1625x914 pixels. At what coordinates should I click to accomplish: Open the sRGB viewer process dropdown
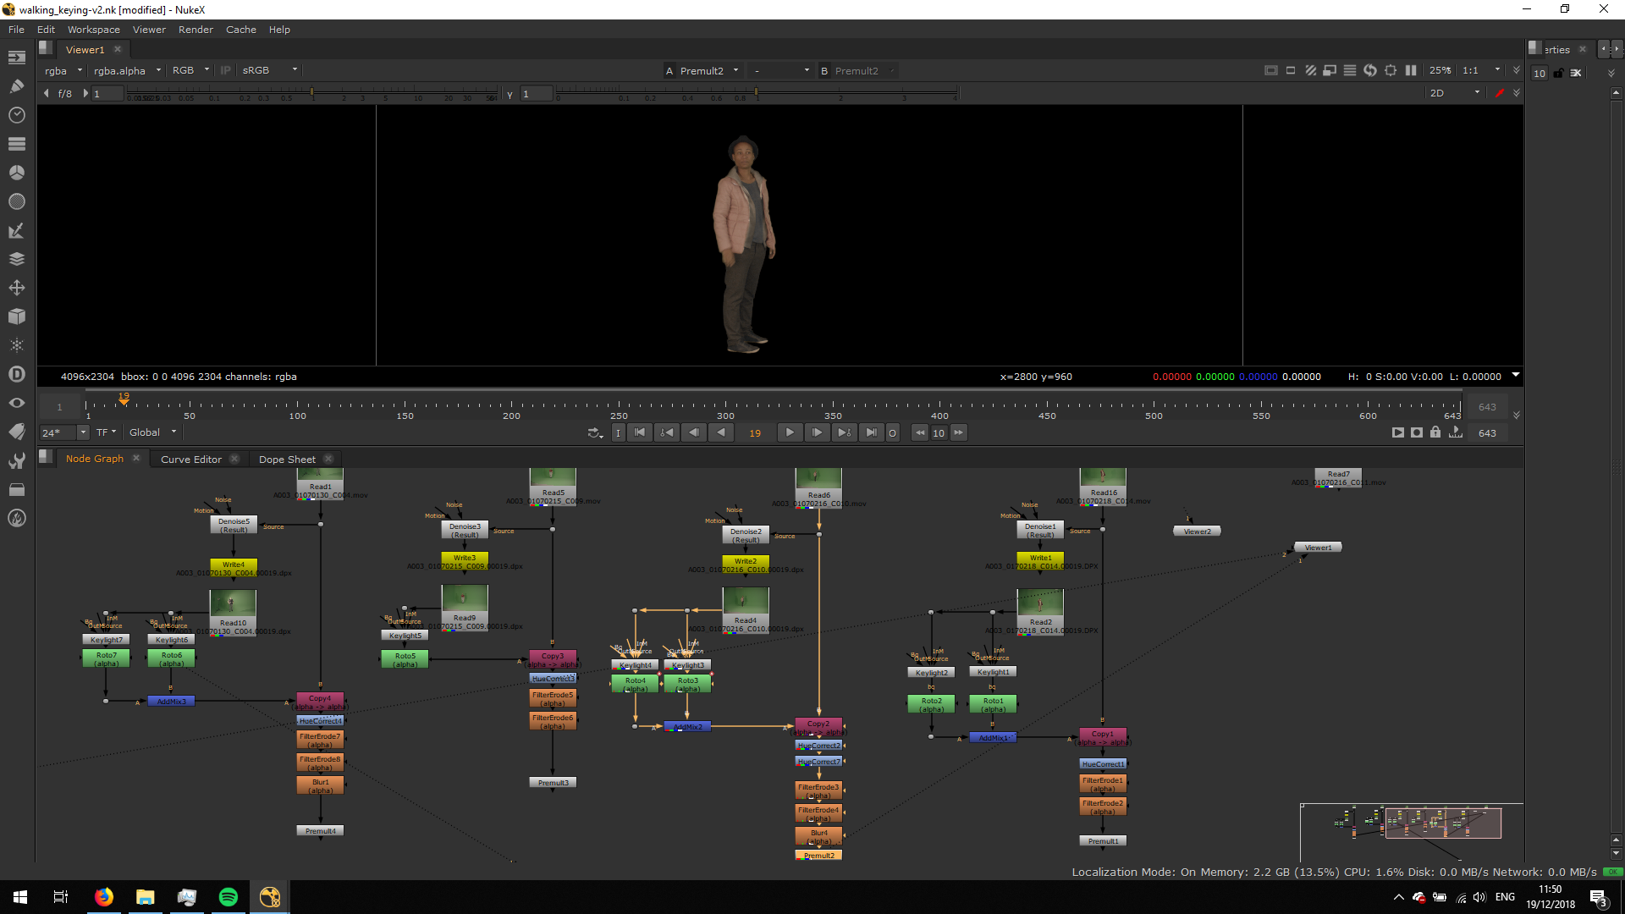coord(269,70)
